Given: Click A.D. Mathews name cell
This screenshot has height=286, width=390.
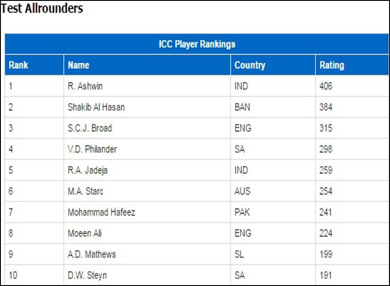Looking at the screenshot, I should click(x=92, y=254).
